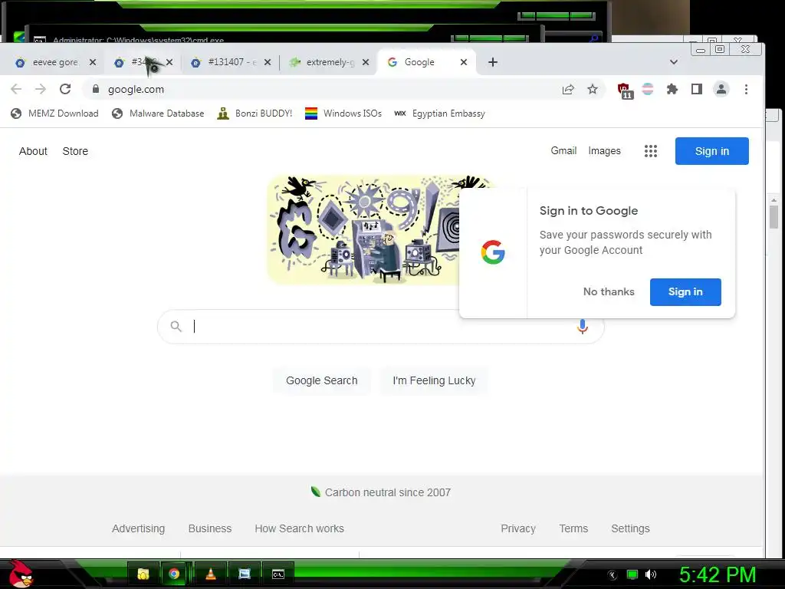
Task: Open the Privacy footer link
Action: tap(518, 528)
